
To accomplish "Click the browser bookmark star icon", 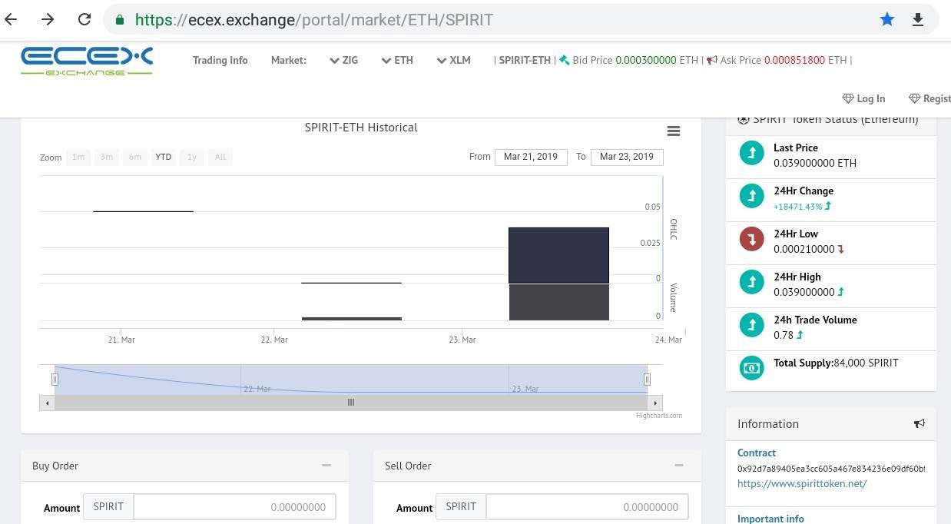I will (x=887, y=20).
